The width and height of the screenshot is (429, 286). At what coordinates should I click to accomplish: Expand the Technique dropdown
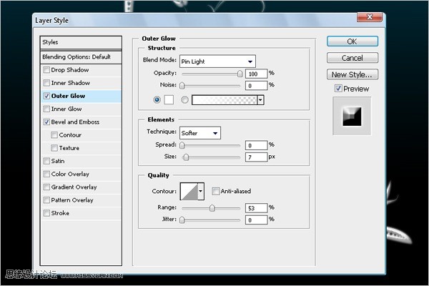click(200, 133)
